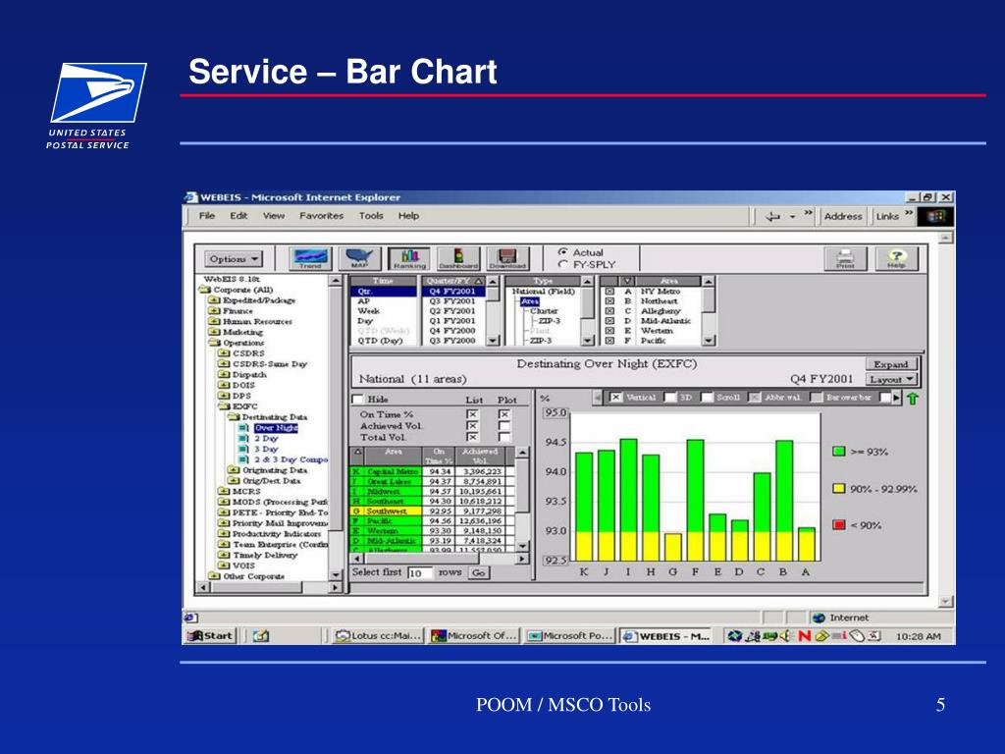Click the Print toolbar icon
Screen dimensions: 1005x754
point(845,259)
